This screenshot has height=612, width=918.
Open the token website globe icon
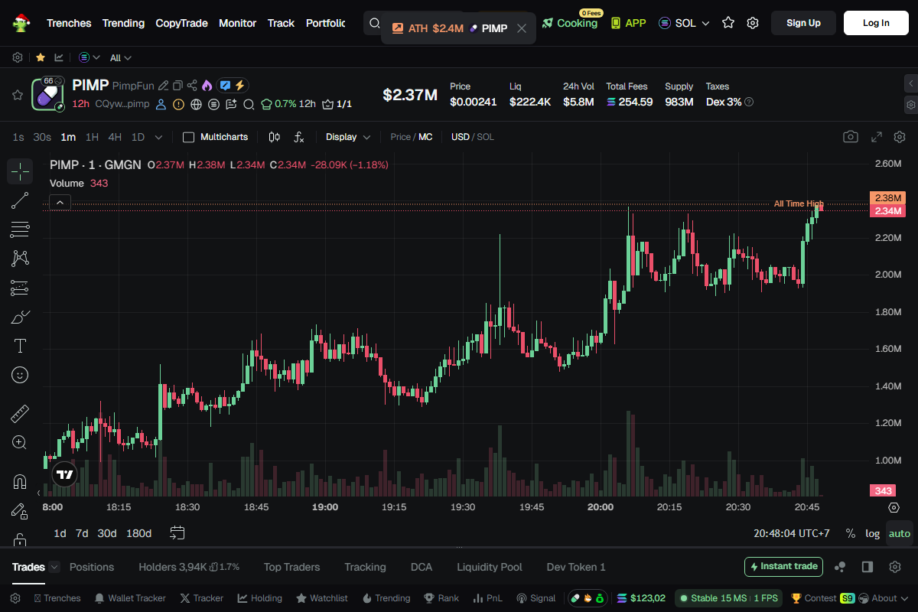196,104
